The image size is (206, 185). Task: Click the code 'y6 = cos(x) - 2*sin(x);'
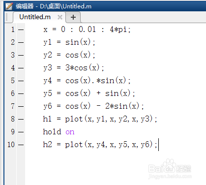coord(93,106)
